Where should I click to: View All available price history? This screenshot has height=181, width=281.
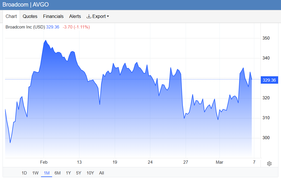101,173
